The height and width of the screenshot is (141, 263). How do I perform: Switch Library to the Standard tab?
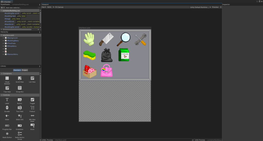17,70
